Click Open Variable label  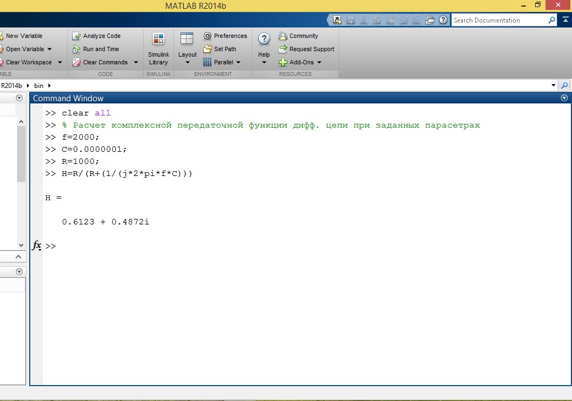pos(25,49)
